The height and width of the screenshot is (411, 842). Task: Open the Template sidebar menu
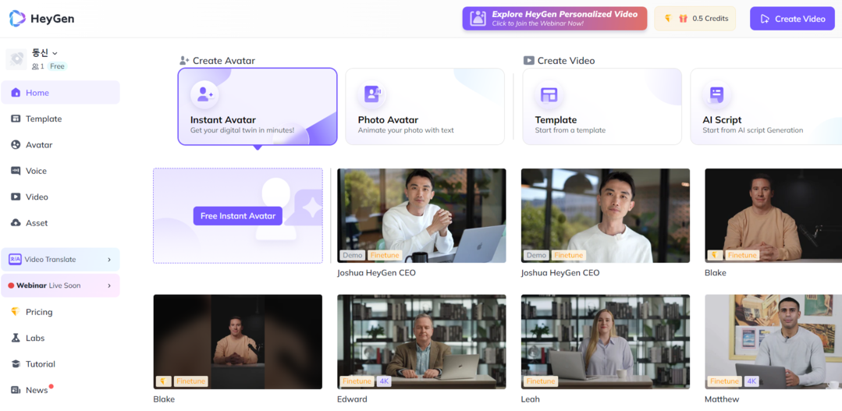(x=60, y=119)
